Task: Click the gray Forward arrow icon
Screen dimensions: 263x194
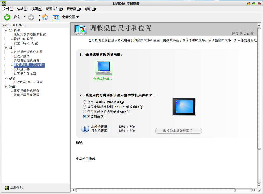Action: [31, 17]
